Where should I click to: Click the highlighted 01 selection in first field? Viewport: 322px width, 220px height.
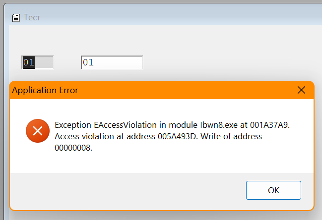point(29,62)
